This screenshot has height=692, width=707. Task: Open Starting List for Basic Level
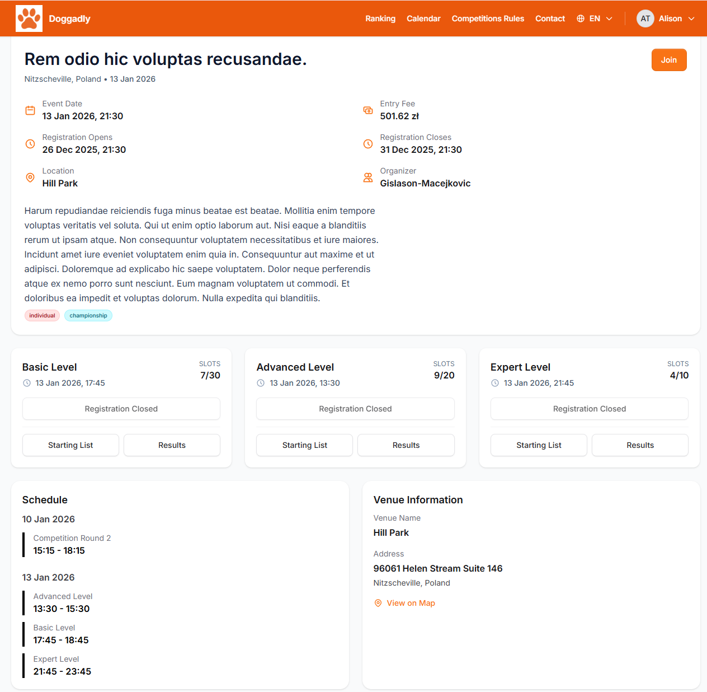[70, 445]
